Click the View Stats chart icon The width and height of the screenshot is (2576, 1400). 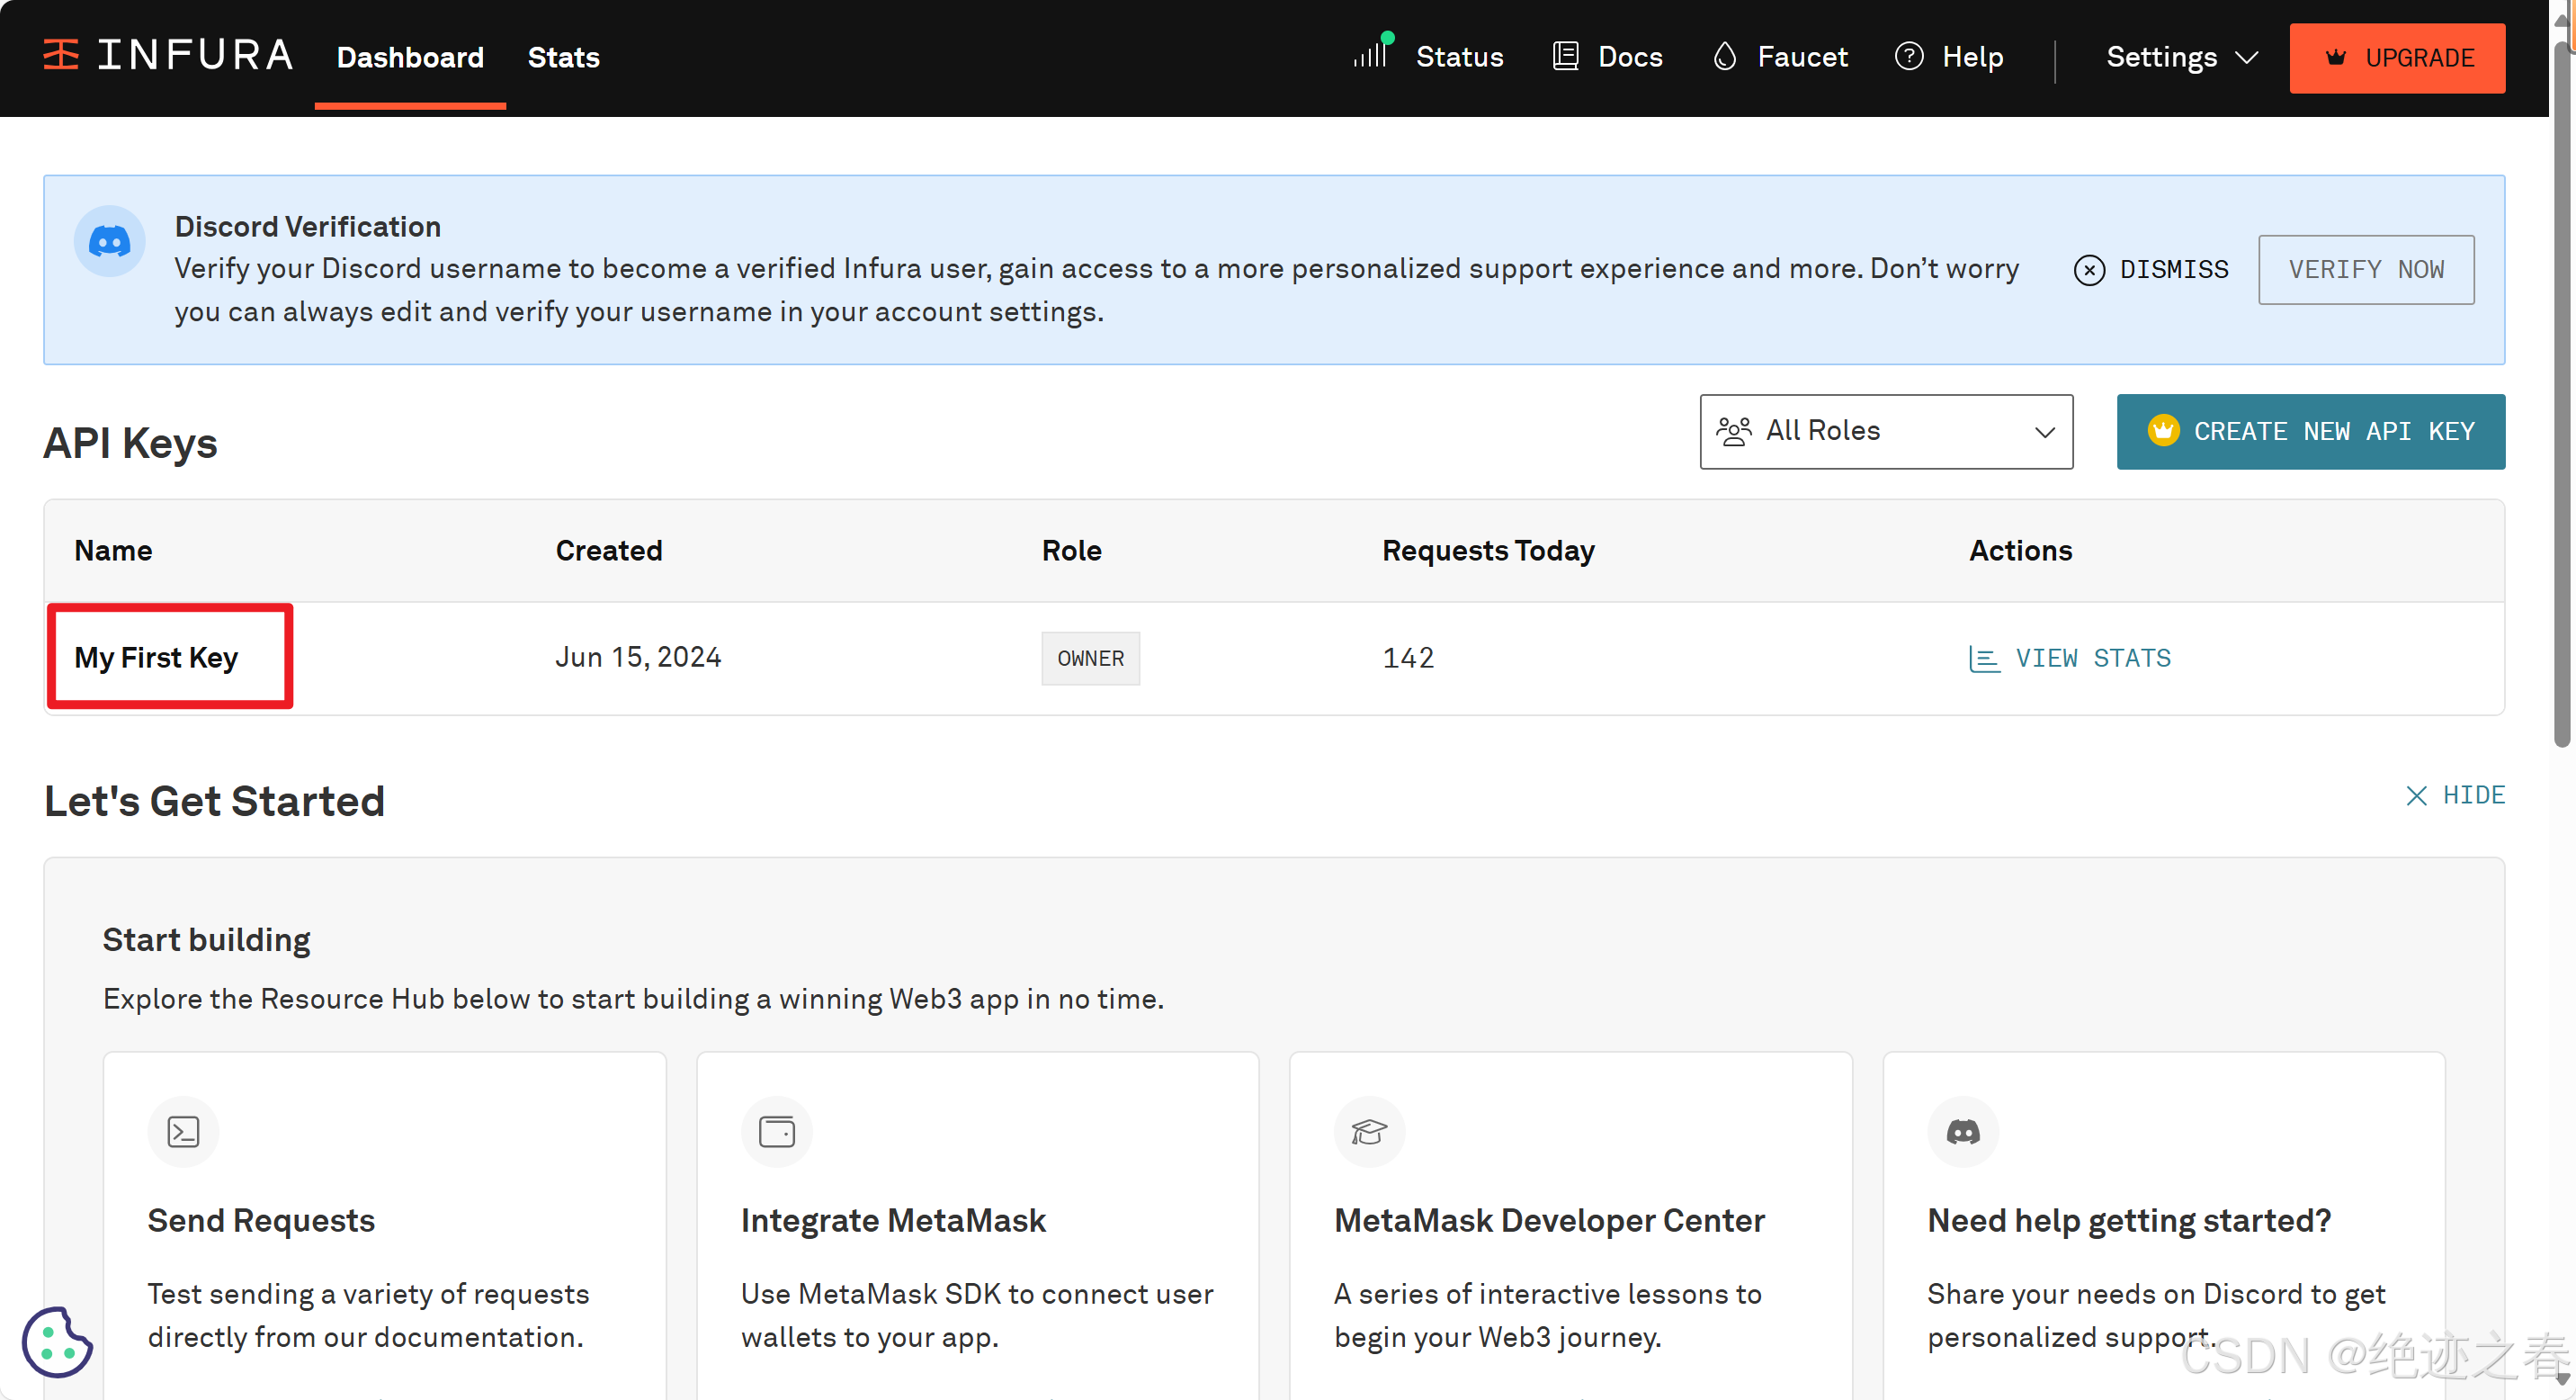[1984, 659]
